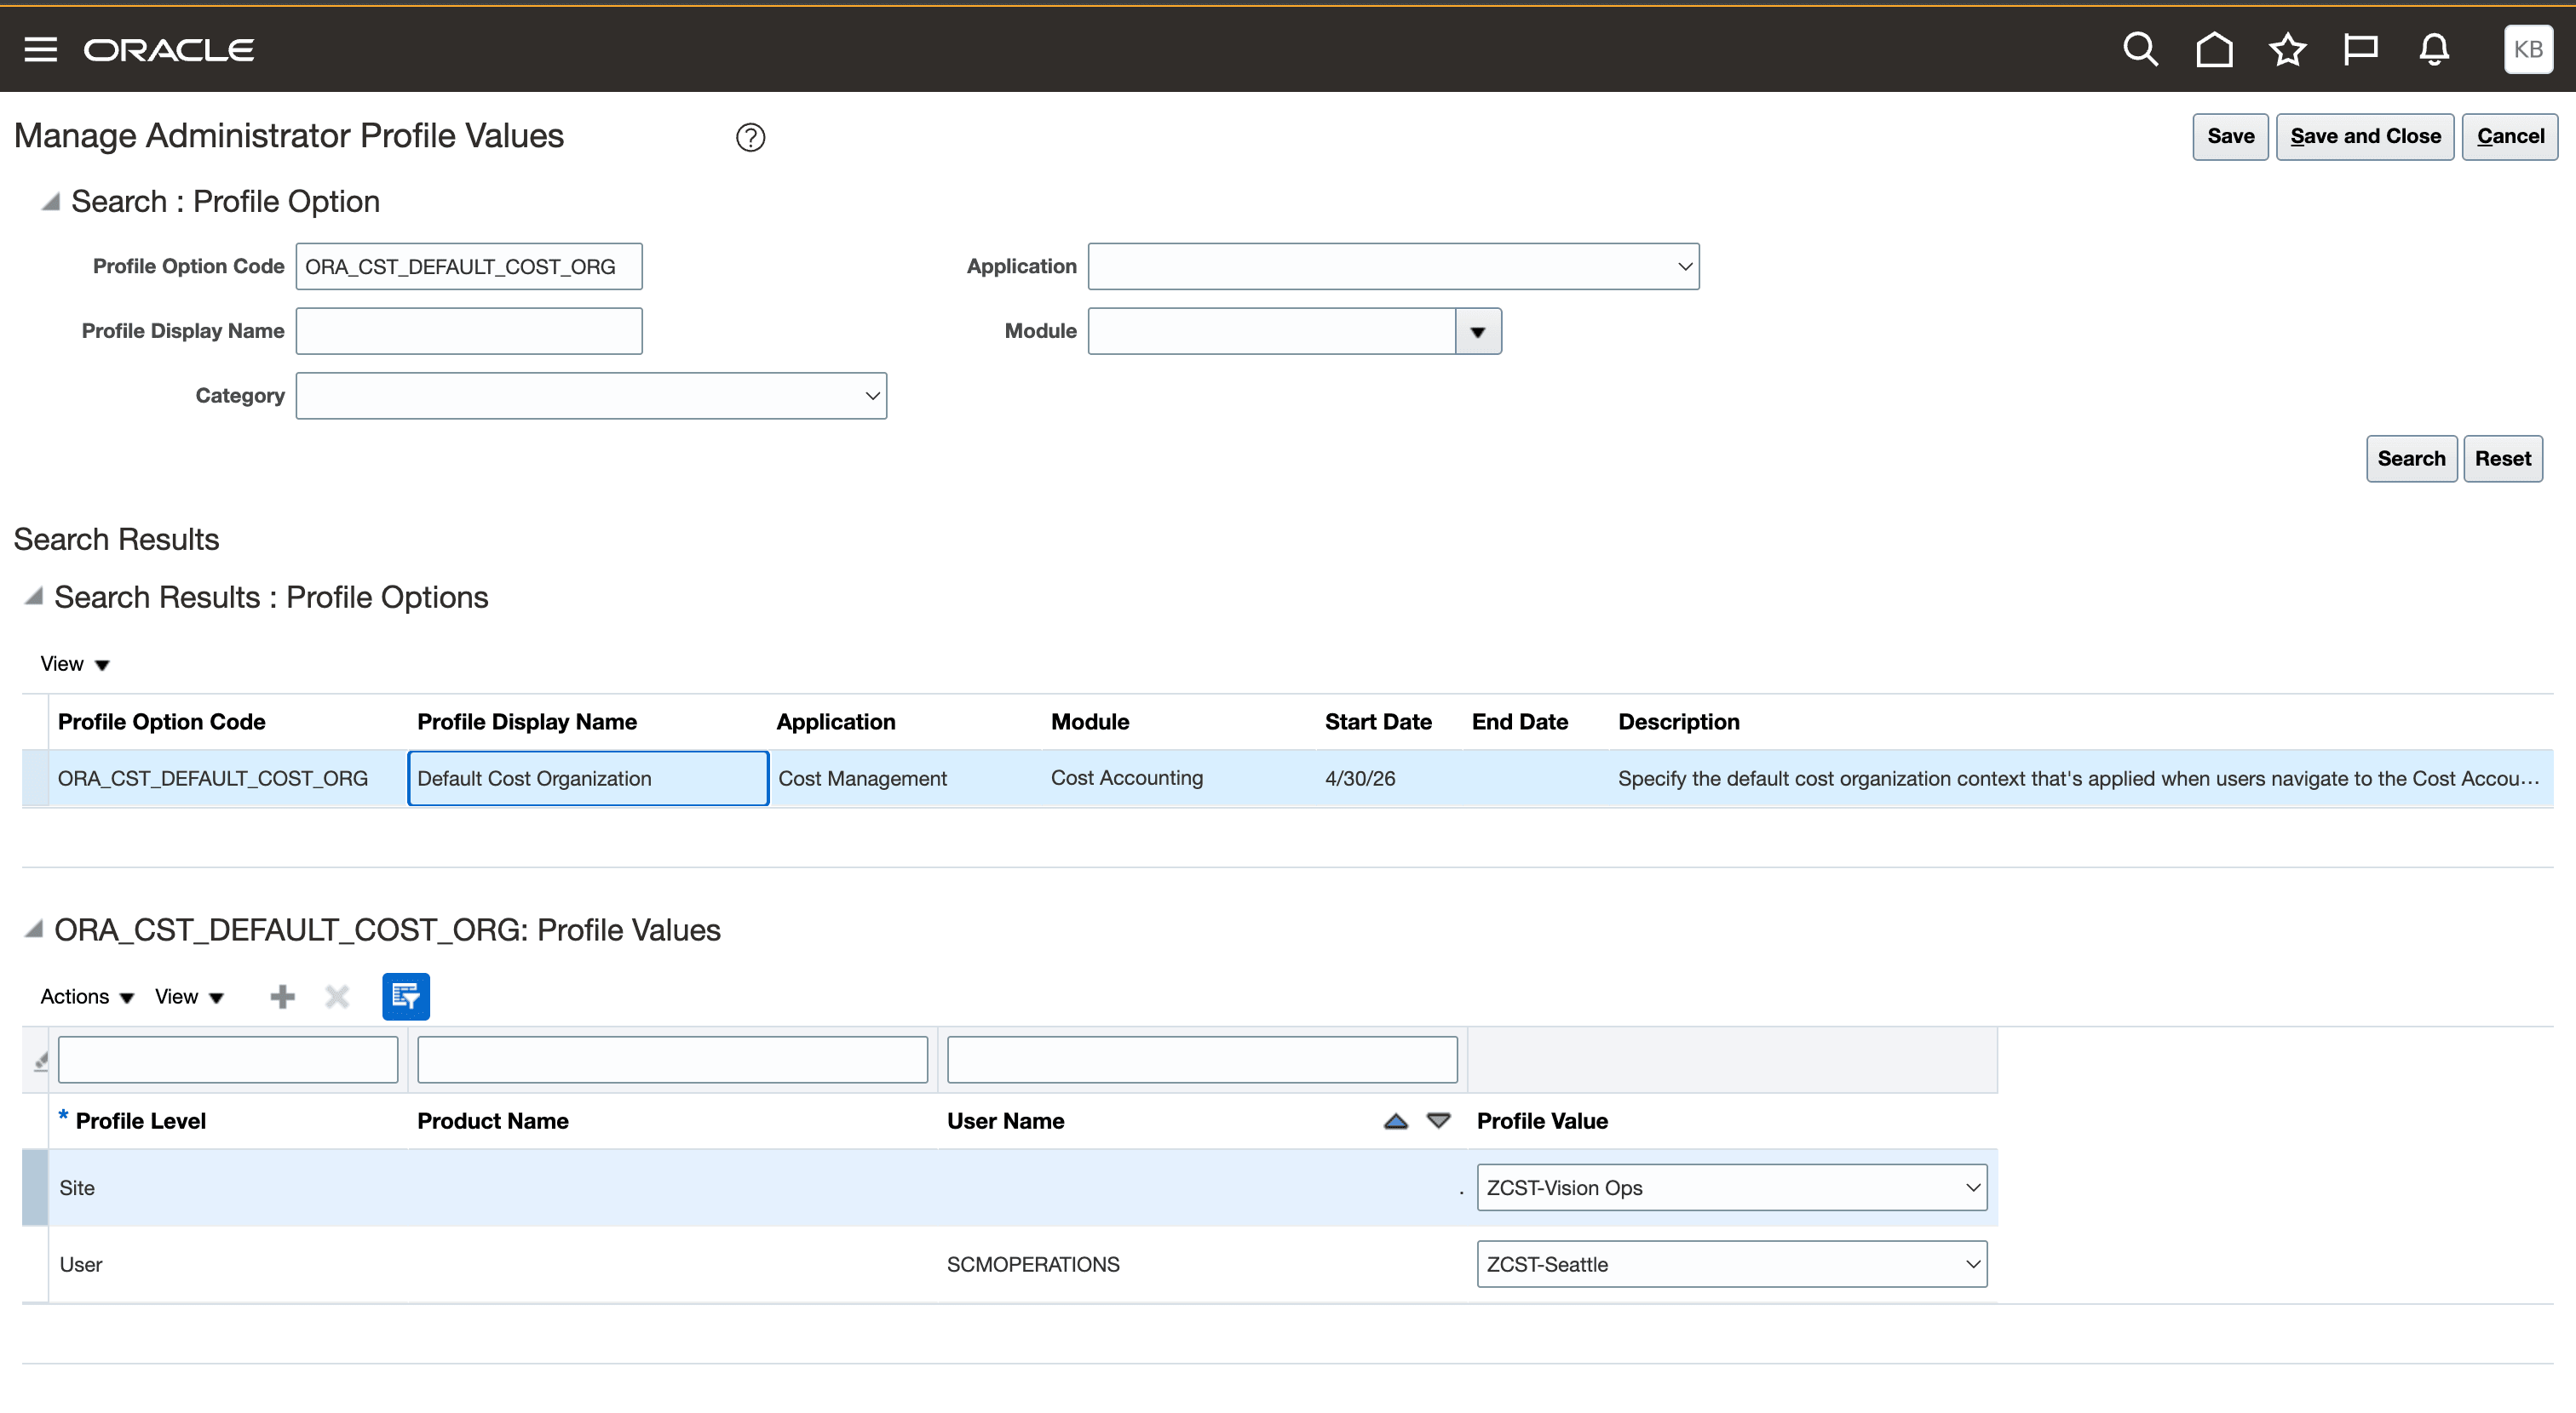Click the End Date column header
The image size is (2576, 1413).
(x=1519, y=722)
